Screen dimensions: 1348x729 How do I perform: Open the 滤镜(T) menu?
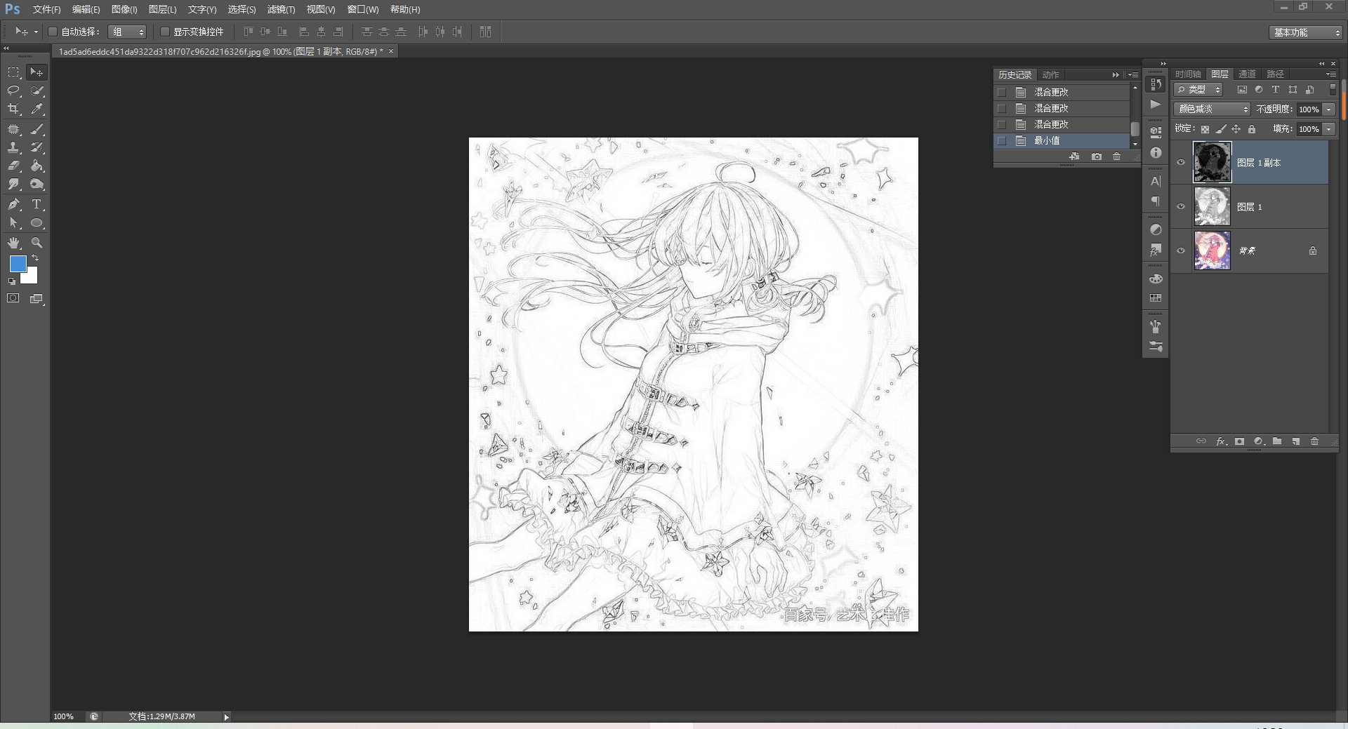281,9
